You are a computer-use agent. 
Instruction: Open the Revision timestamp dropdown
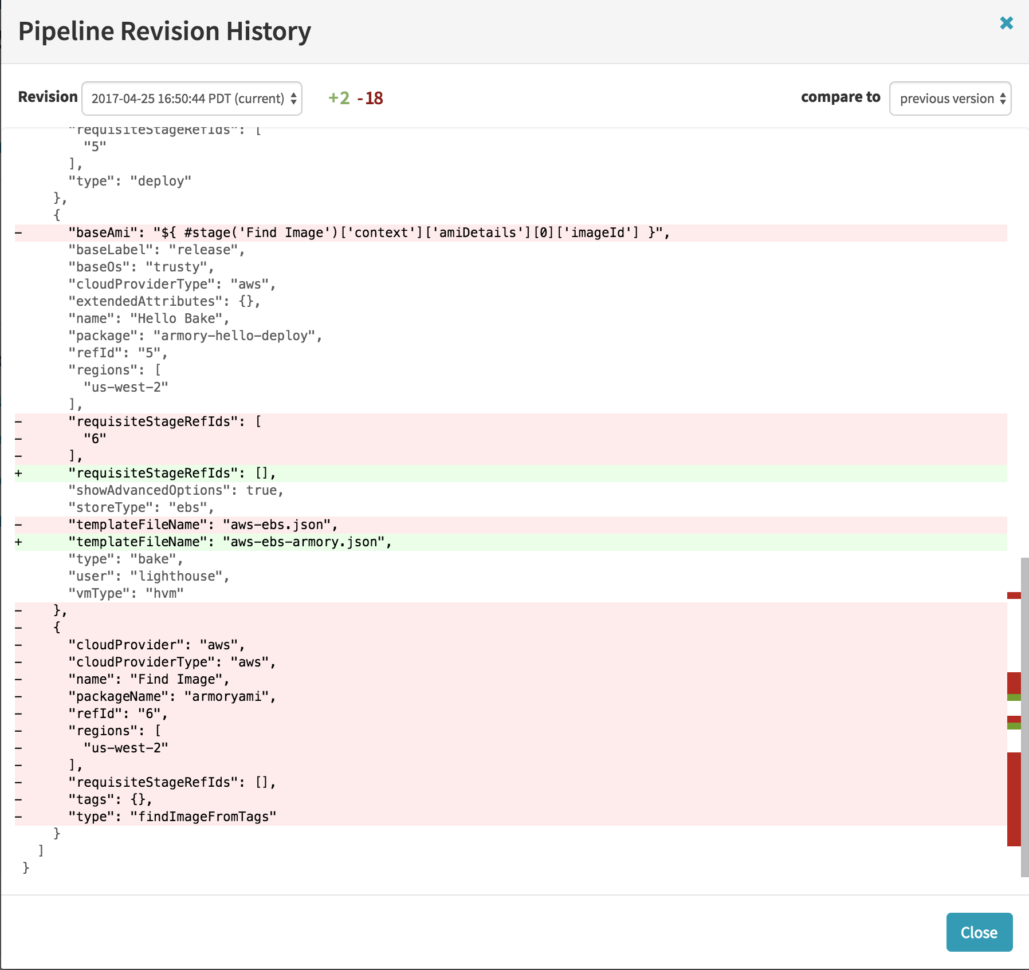pyautogui.click(x=192, y=98)
